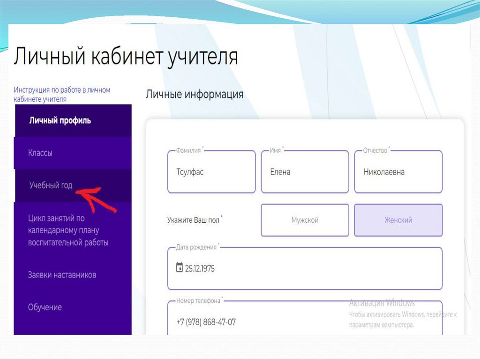Click the Личные информация heading
480x359 pixels.
195,94
